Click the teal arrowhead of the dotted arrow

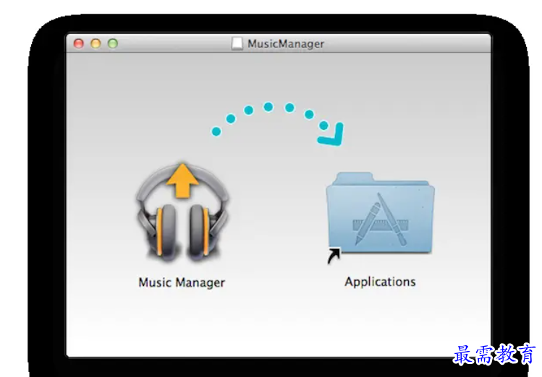pos(331,134)
